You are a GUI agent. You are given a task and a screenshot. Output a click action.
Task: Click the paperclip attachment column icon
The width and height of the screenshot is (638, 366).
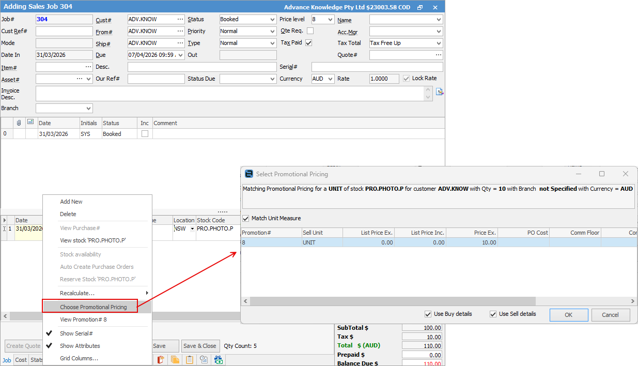pos(19,123)
